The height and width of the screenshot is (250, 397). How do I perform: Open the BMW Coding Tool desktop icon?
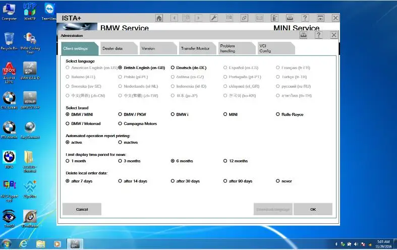point(30,43)
